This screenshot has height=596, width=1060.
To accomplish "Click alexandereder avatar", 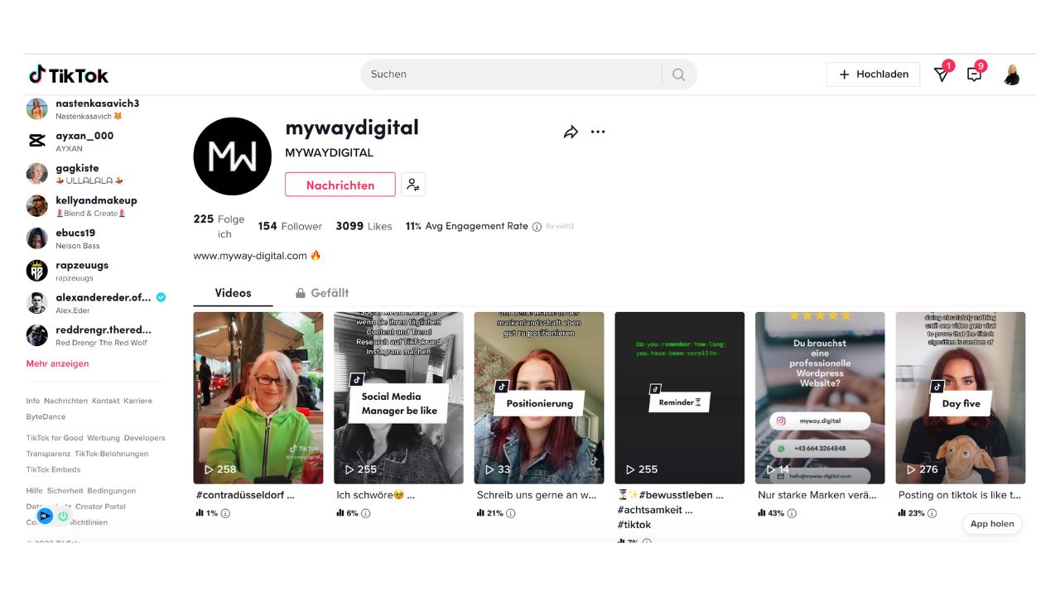I will pyautogui.click(x=37, y=303).
